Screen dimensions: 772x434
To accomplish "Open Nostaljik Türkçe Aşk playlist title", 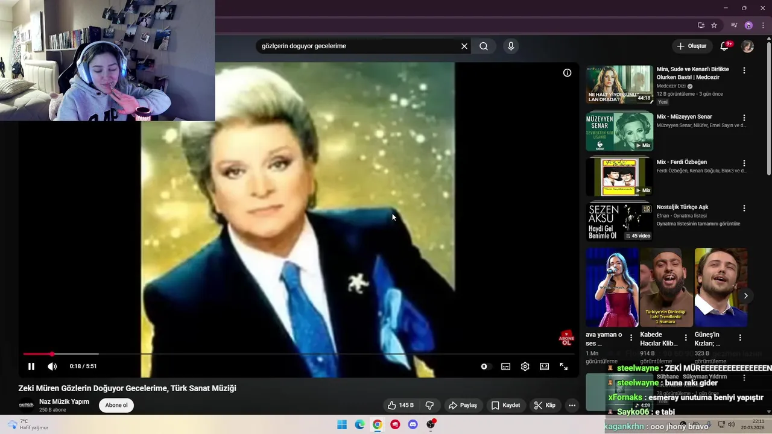I will (x=682, y=207).
